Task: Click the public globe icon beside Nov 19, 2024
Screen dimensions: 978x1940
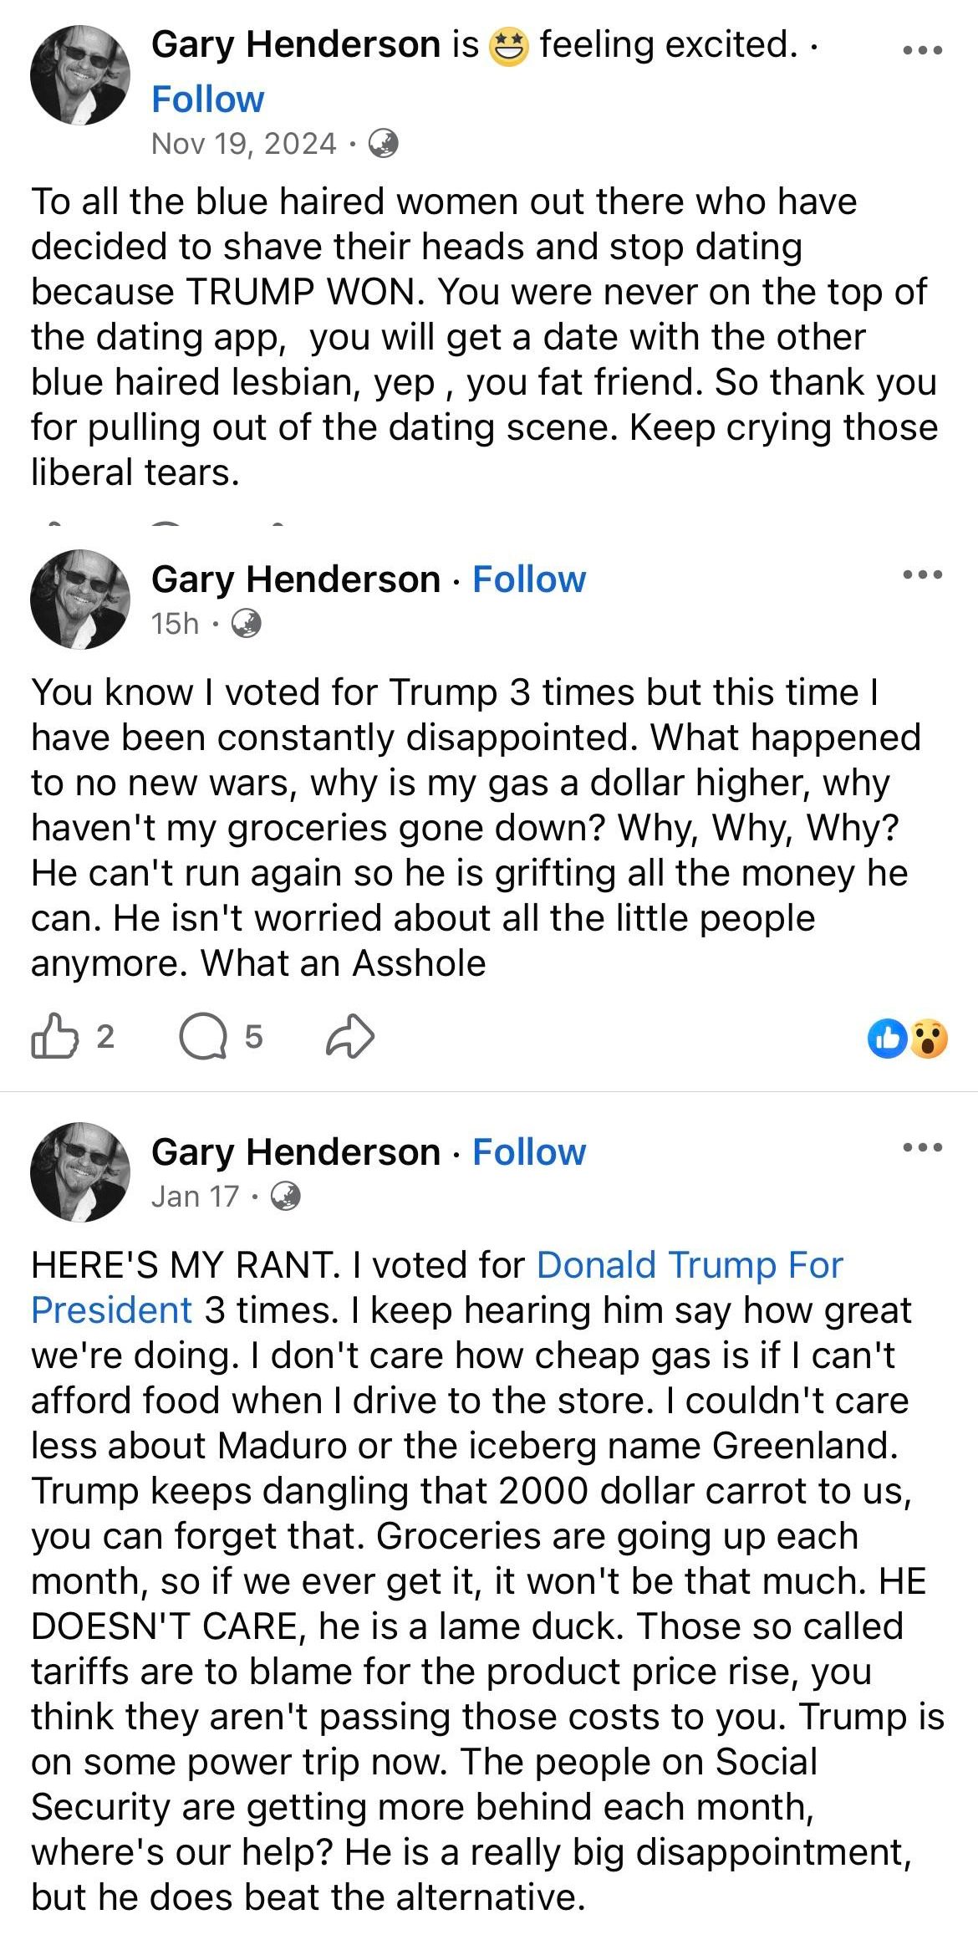Action: click(384, 144)
